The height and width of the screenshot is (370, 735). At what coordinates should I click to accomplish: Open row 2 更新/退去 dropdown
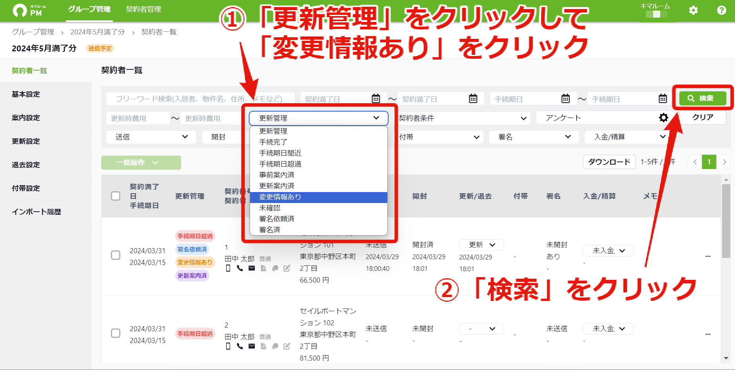click(481, 329)
